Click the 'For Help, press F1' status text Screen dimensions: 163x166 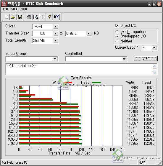pyautogui.click(x=14, y=162)
